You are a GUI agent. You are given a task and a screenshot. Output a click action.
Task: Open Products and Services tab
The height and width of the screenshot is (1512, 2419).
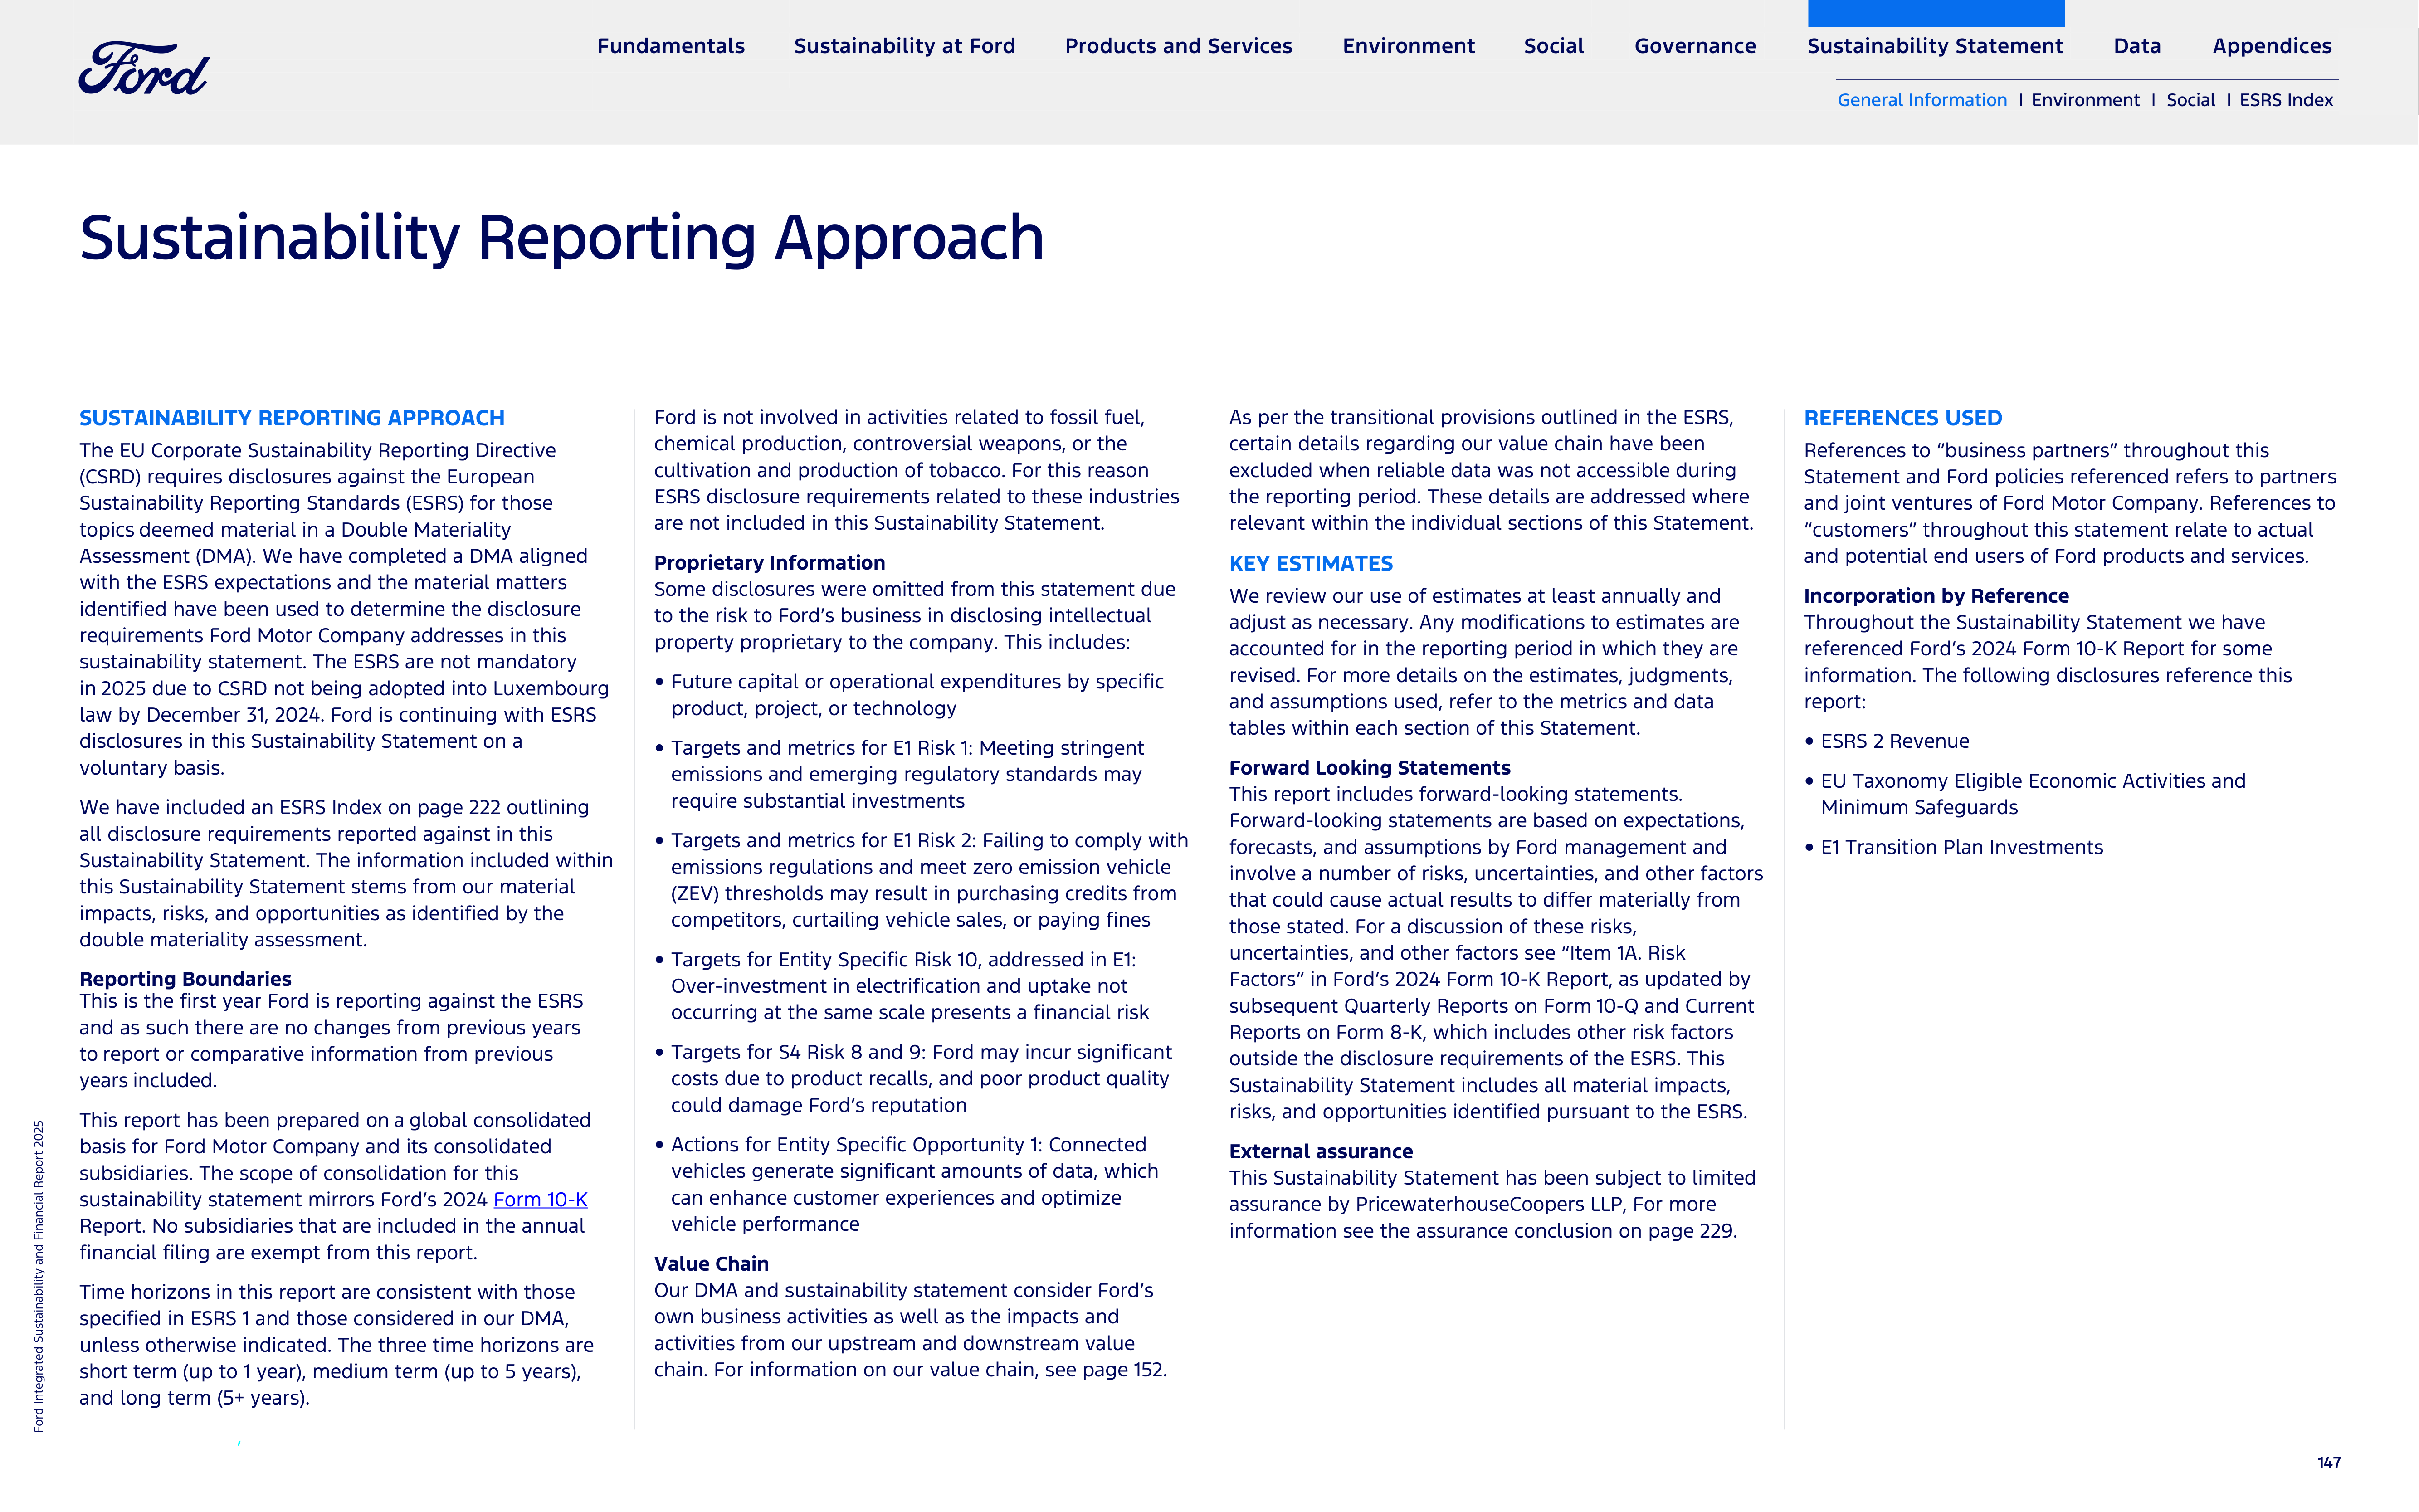(x=1178, y=46)
